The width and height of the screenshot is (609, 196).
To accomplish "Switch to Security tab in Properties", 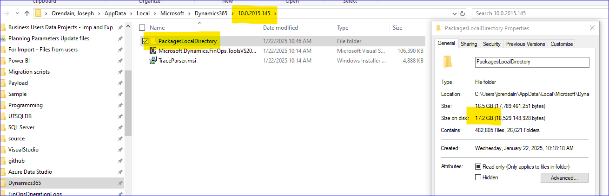I will 491,44.
